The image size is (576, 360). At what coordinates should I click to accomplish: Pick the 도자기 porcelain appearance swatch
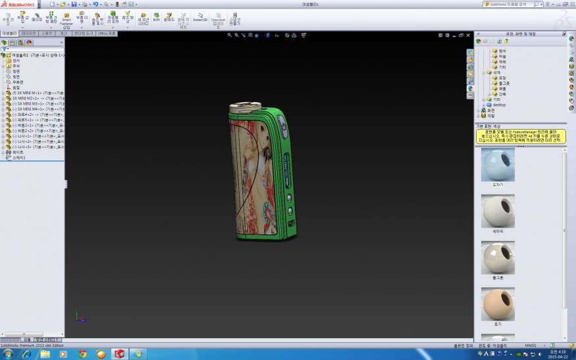point(498,165)
